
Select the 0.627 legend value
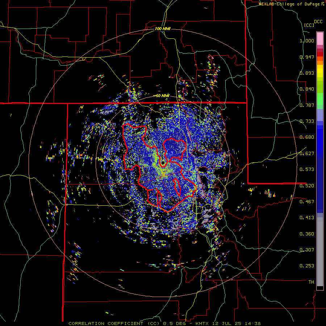[307, 154]
